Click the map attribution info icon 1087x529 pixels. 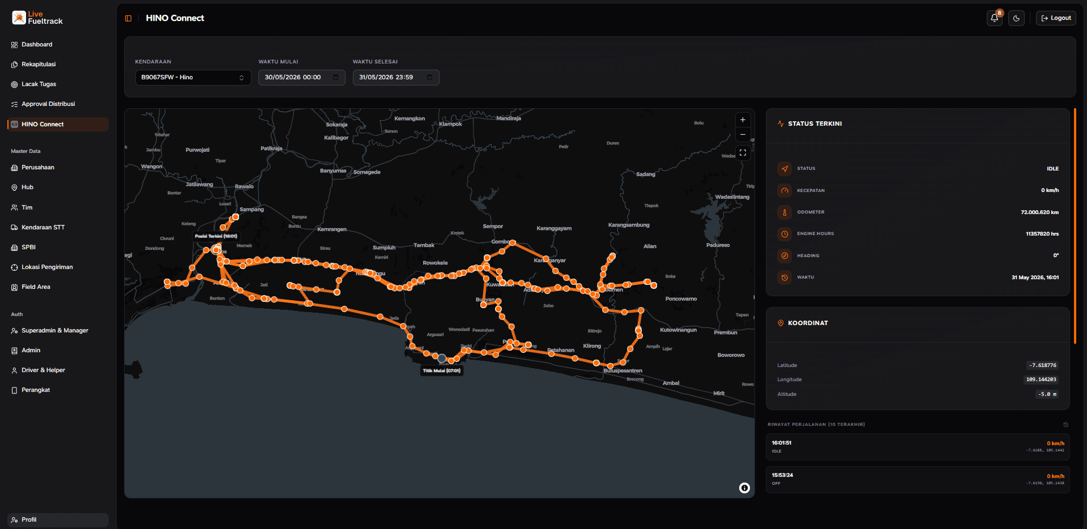(744, 488)
